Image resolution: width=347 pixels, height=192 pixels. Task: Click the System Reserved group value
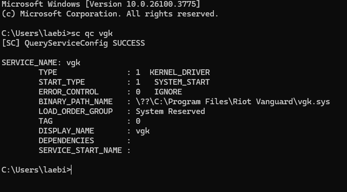click(170, 111)
